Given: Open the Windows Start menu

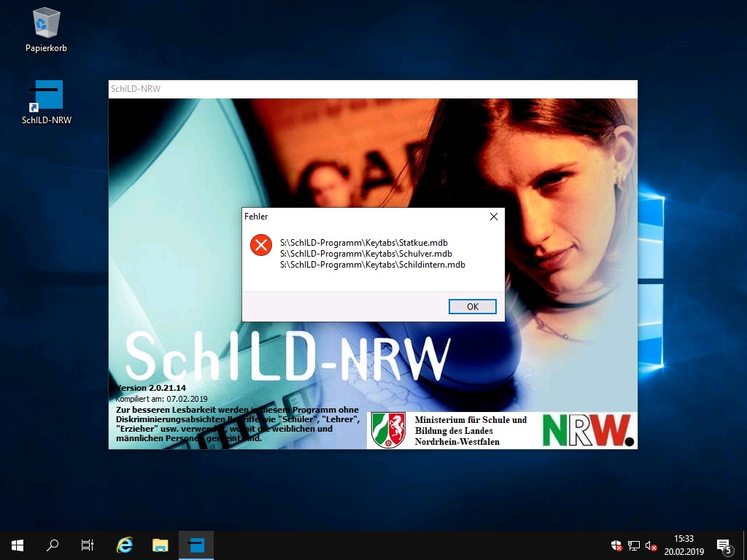Looking at the screenshot, I should pos(18,545).
